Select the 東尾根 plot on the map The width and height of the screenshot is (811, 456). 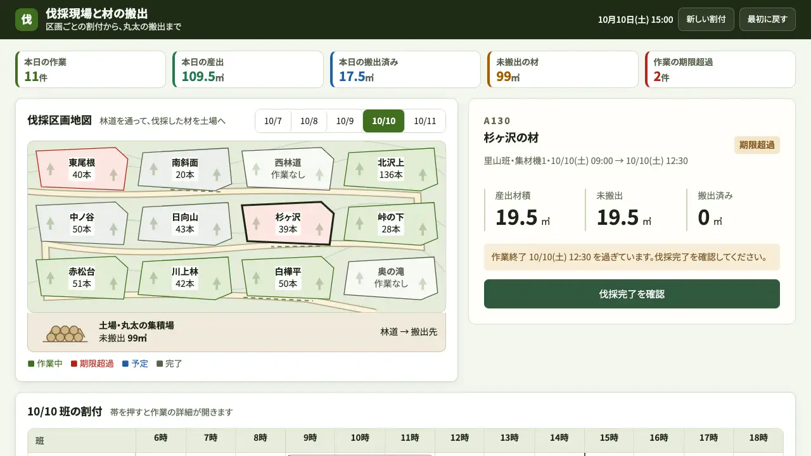(82, 168)
